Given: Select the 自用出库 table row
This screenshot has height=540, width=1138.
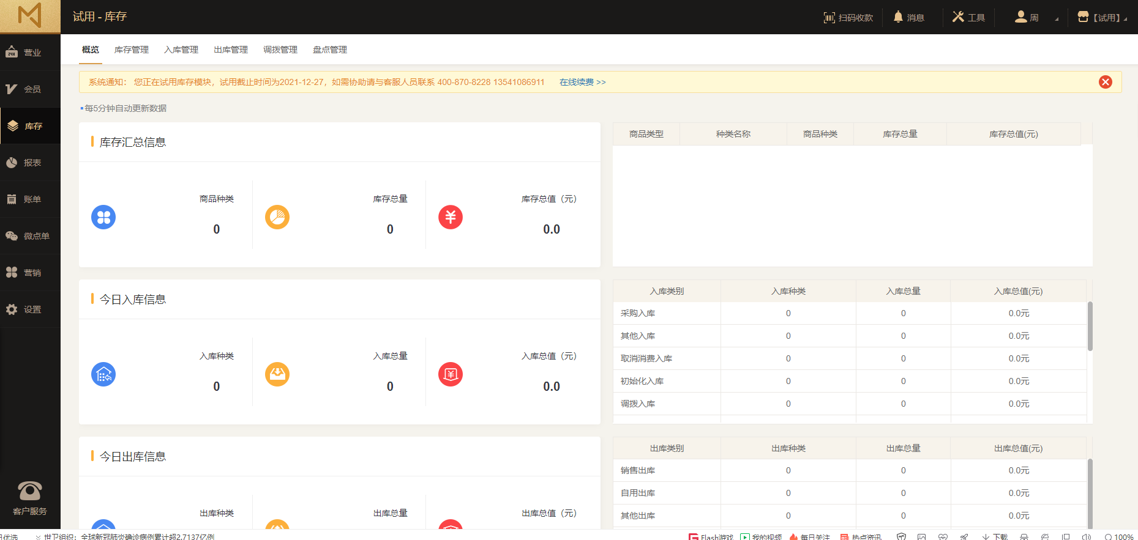Looking at the screenshot, I should click(850, 493).
